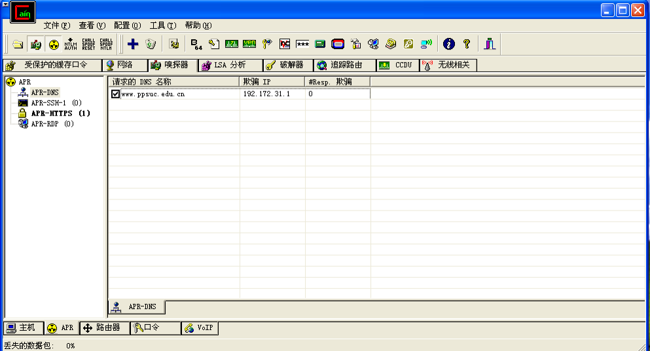The image size is (650, 351).
Task: Select the www.ppsuc.edu.cn row text
Action: tap(153, 94)
